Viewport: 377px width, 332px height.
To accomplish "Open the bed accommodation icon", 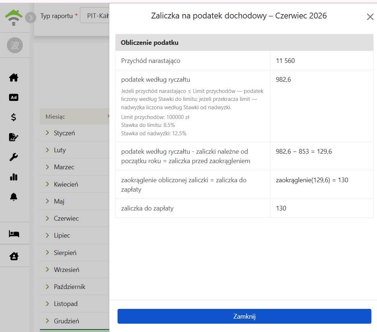I will pyautogui.click(x=14, y=234).
